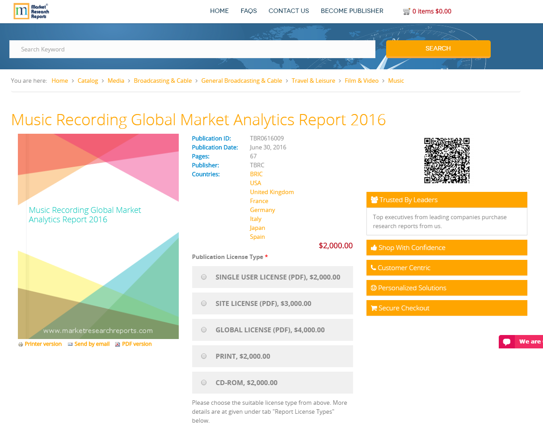543x424 pixels.
Task: Select Site License radio button
Action: [x=204, y=304]
